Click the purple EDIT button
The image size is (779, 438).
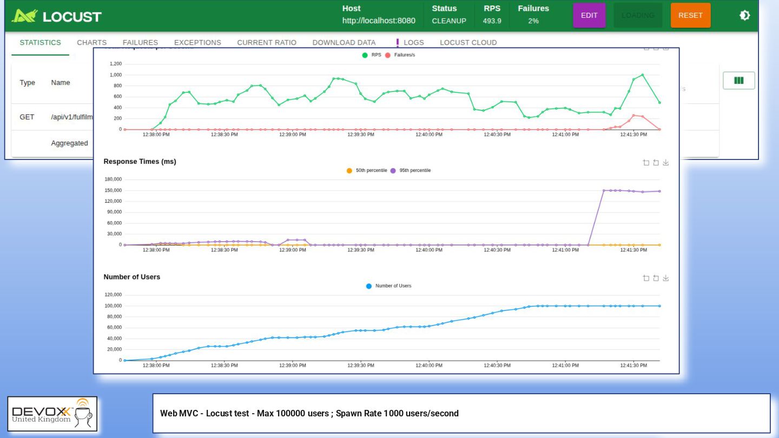click(x=589, y=15)
